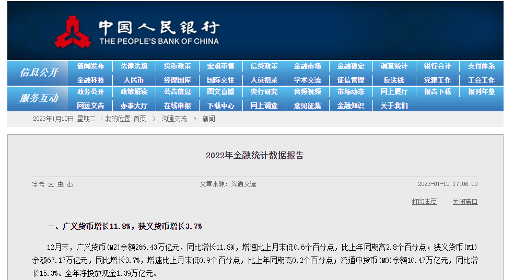Image resolution: width=514 pixels, height=280 pixels.
Task: Select 政策解读 menu link
Action: point(134,91)
